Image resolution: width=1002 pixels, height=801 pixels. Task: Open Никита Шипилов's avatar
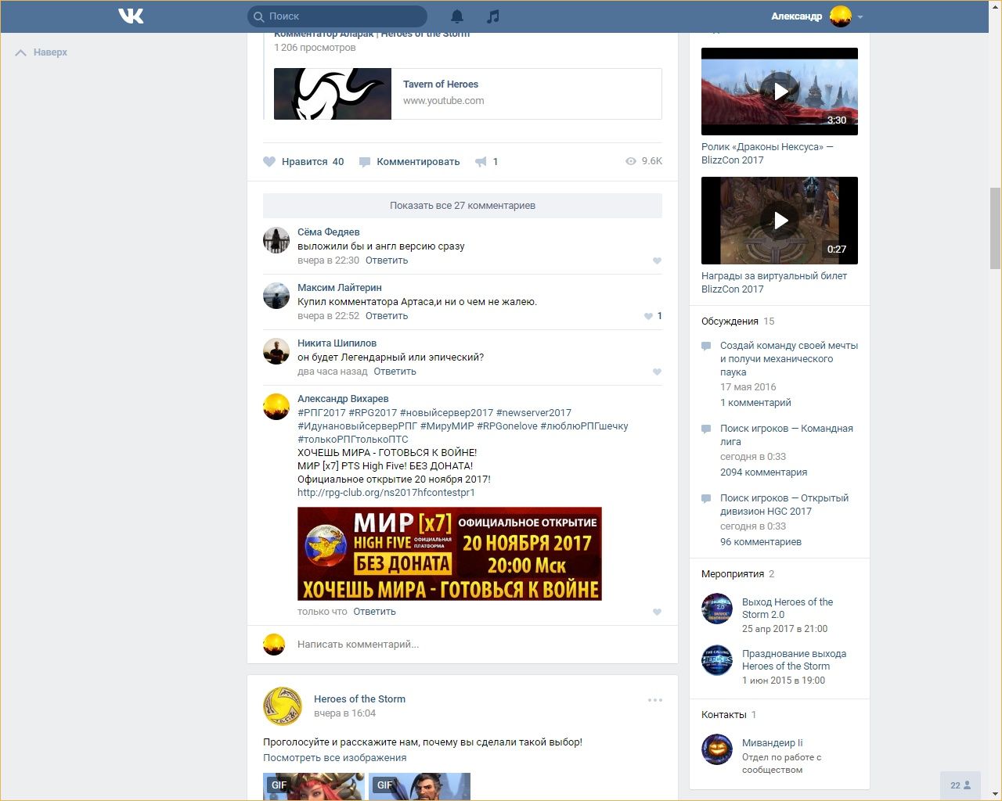[x=276, y=351]
